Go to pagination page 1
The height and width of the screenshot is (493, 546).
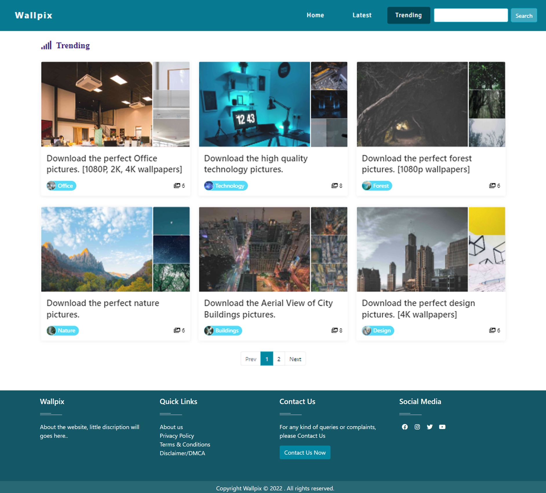pos(267,359)
